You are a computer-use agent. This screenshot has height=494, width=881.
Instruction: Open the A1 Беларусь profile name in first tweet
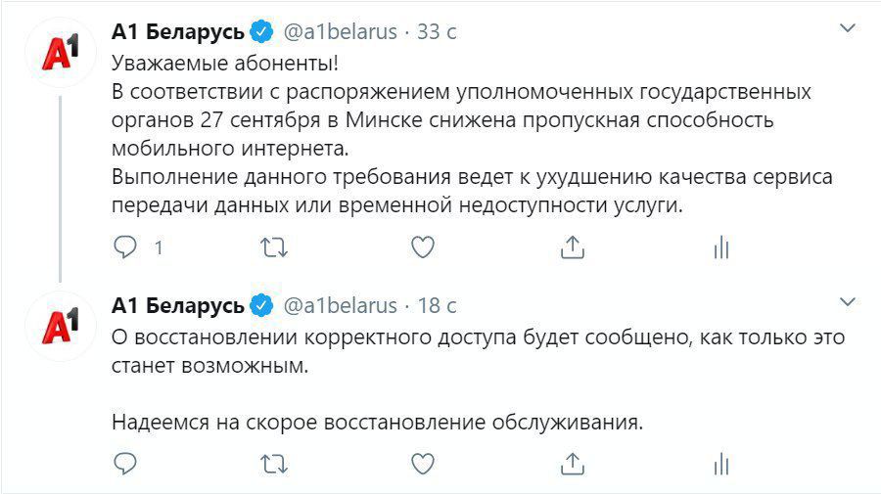pyautogui.click(x=177, y=32)
